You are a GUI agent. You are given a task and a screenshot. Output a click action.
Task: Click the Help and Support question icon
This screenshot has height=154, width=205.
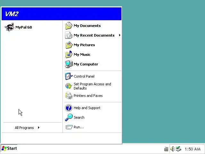click(69, 108)
